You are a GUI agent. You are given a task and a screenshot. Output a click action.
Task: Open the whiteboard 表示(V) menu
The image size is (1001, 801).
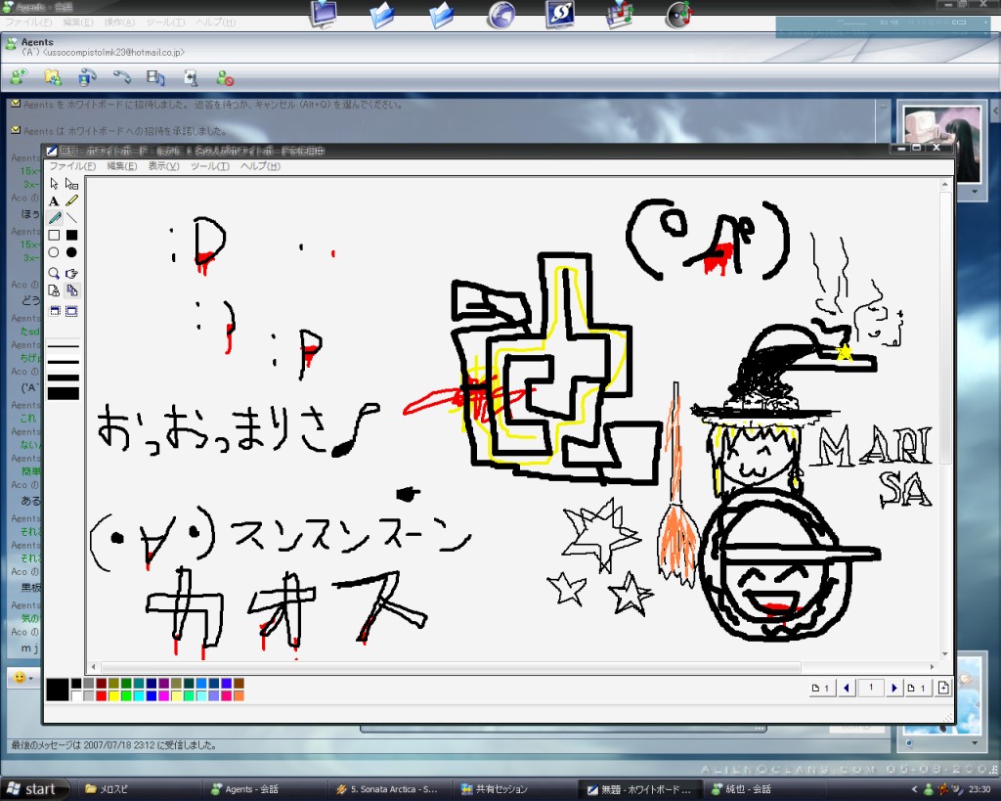point(164,166)
